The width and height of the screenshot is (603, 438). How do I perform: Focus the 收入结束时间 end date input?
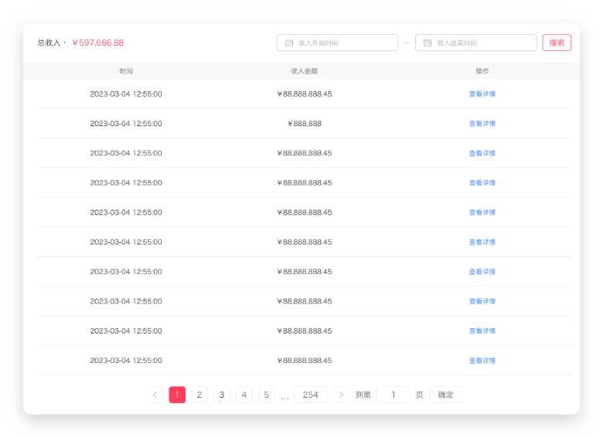click(483, 43)
